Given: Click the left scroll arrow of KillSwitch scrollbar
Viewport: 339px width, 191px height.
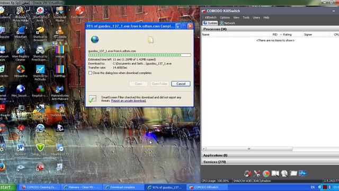Looking at the screenshot, I should [x=203, y=149].
